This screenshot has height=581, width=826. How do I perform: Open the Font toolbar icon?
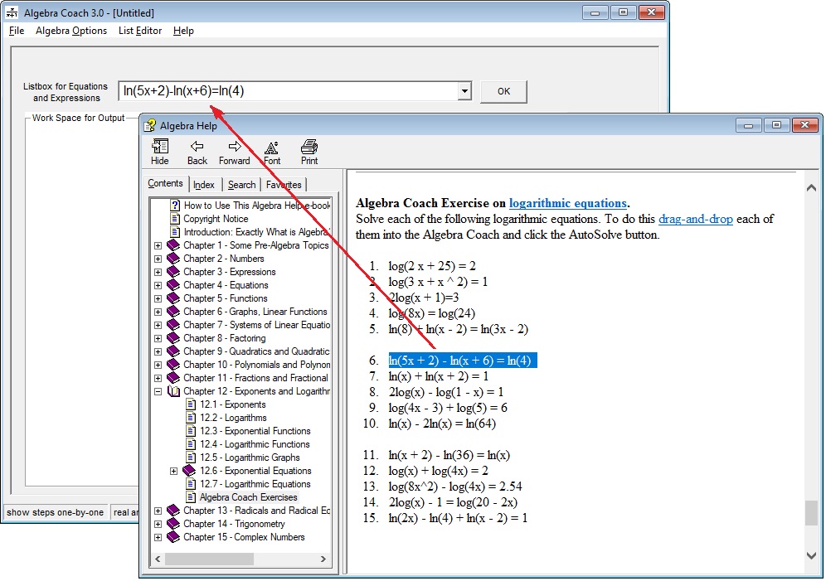[x=272, y=148]
